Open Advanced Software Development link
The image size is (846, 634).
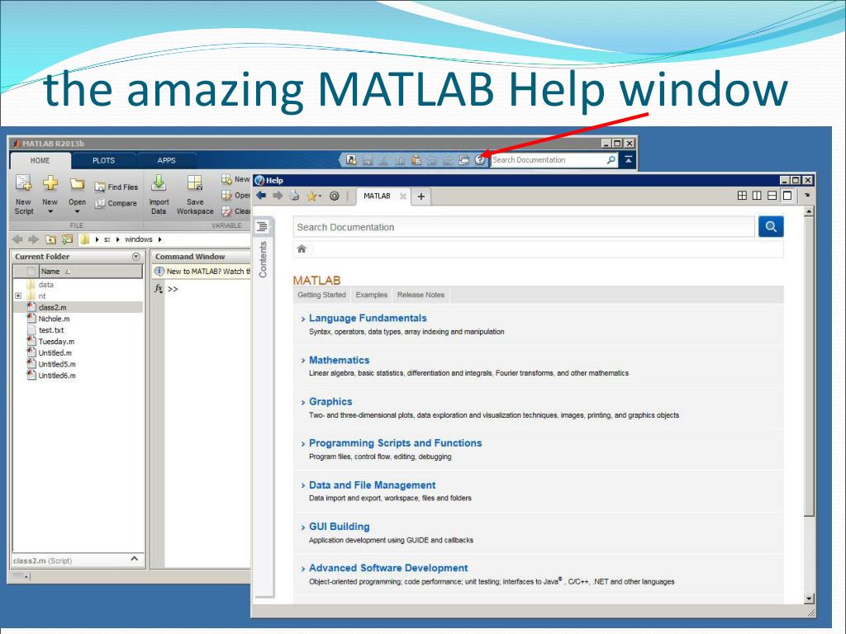point(388,568)
